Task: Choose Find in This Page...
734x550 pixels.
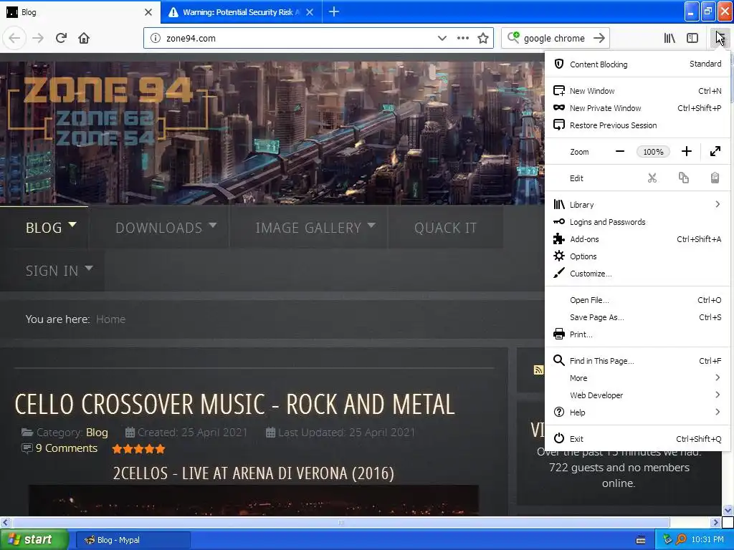Action: [x=637, y=361]
